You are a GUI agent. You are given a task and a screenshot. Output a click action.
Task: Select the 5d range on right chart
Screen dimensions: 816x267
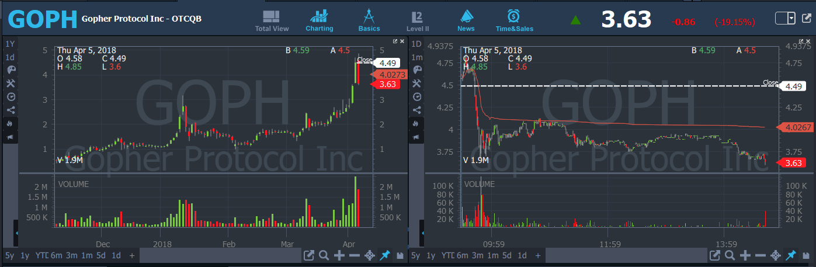[507, 255]
